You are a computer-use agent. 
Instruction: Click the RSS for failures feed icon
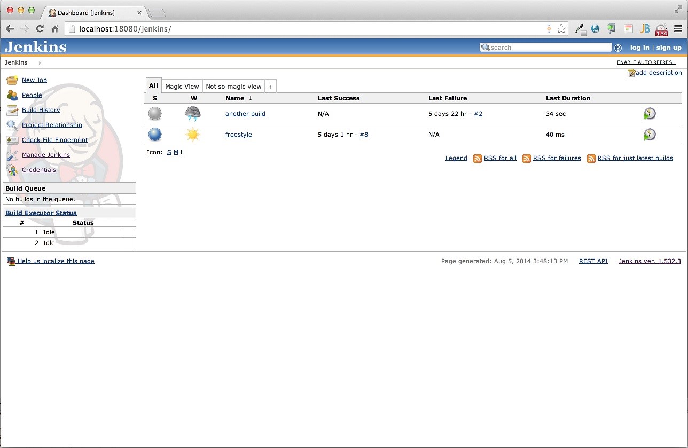click(527, 159)
